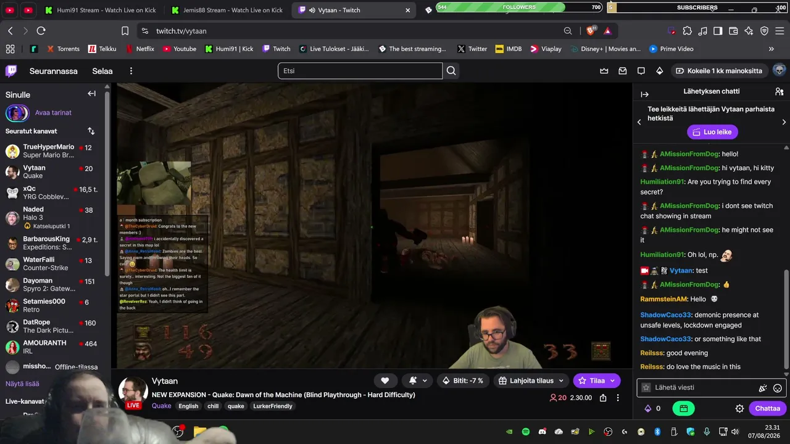790x444 pixels.
Task: Click Kokeile 1 kk mainoksitta button
Action: [x=719, y=71]
